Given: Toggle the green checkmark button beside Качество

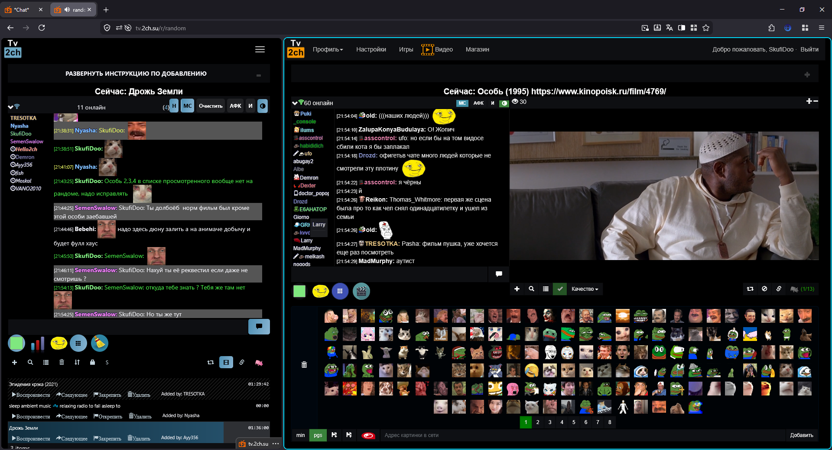Looking at the screenshot, I should coord(560,289).
